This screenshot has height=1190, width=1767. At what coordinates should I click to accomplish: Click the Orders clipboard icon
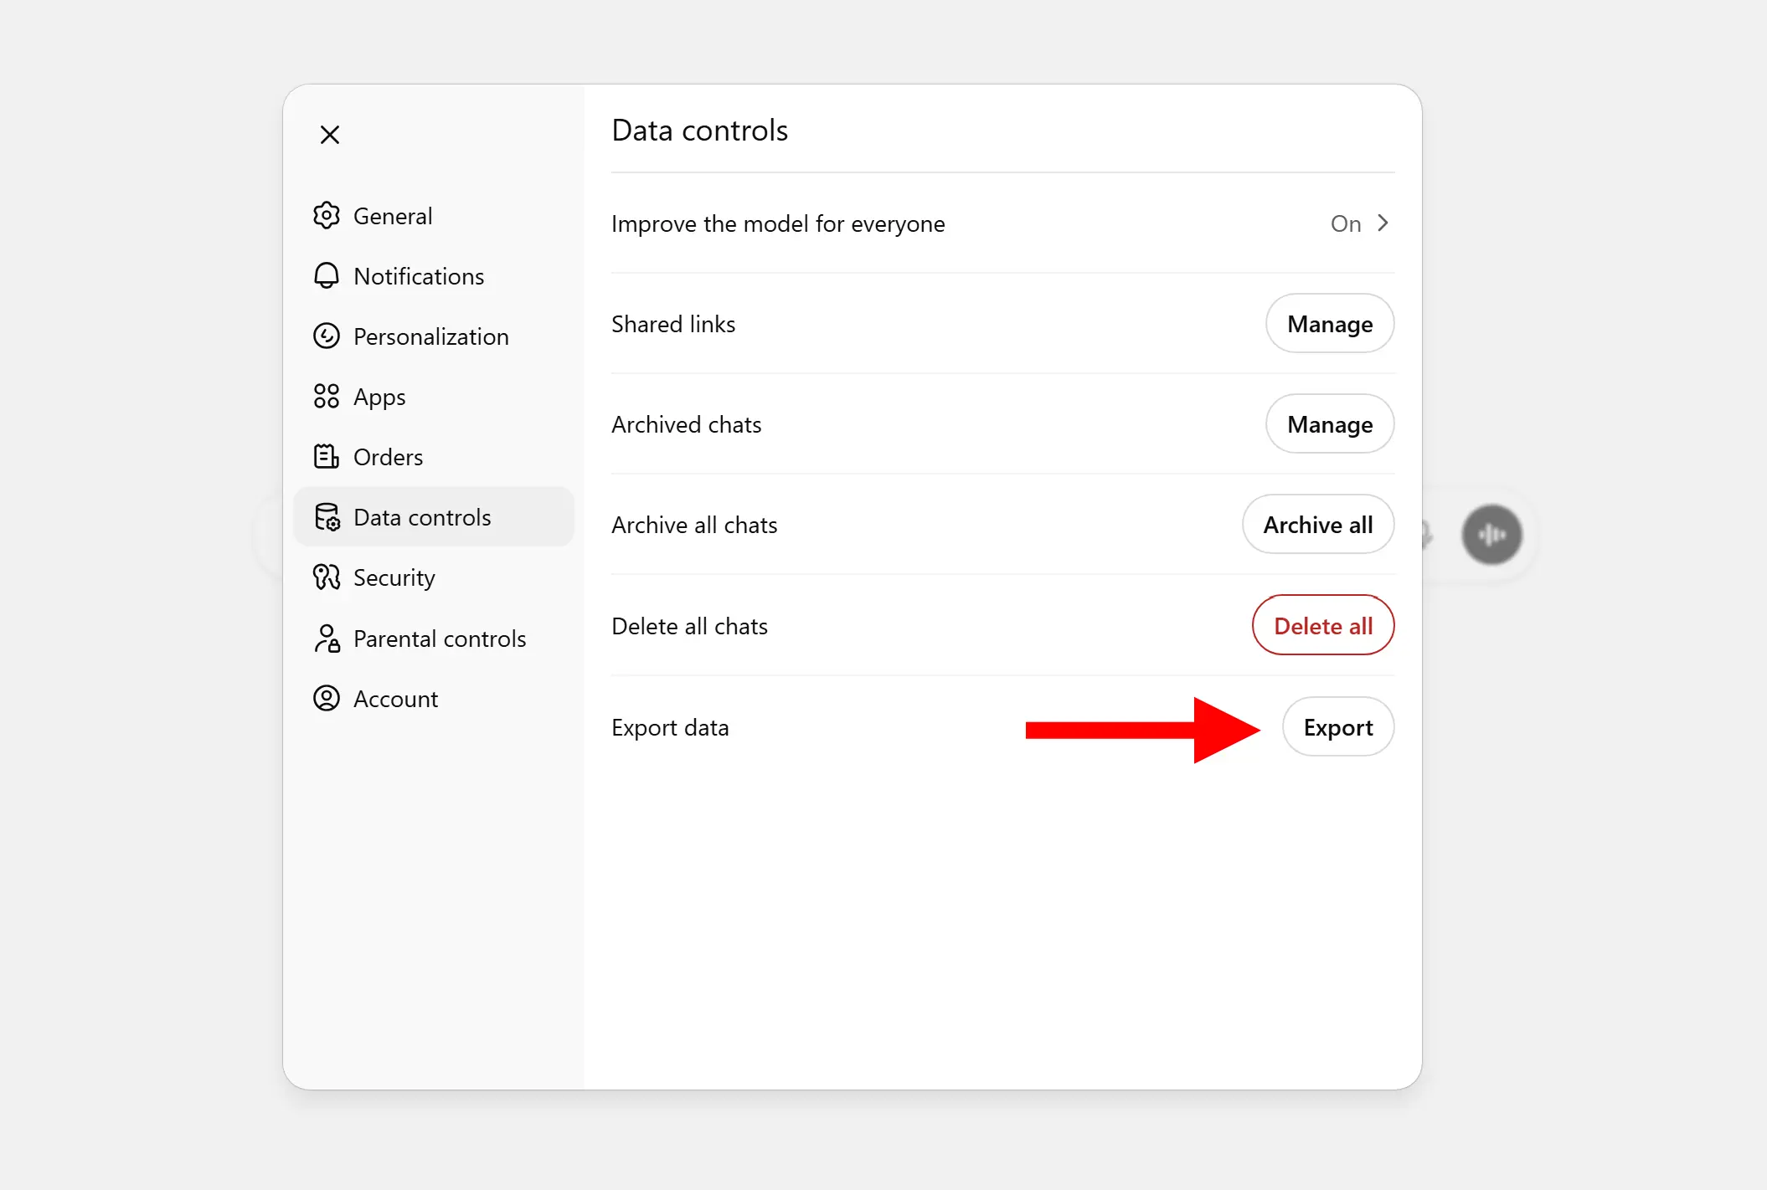coord(326,457)
